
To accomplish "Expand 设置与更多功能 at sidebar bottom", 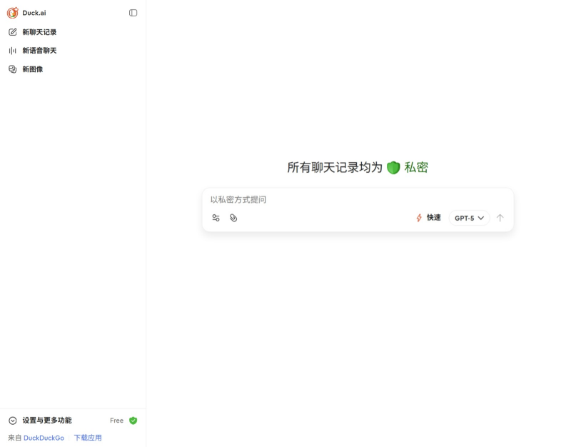I will pos(46,421).
